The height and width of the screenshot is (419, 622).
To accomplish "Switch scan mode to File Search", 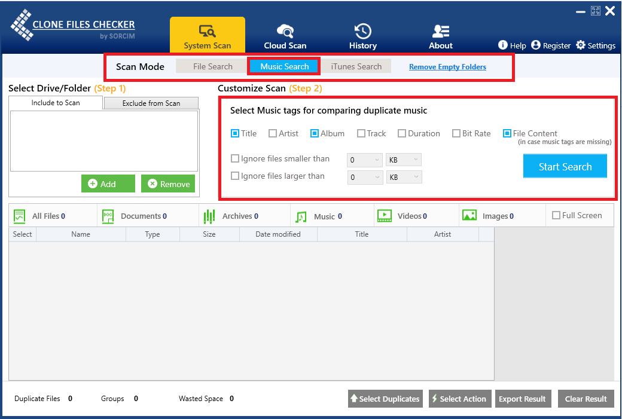I will click(x=213, y=66).
